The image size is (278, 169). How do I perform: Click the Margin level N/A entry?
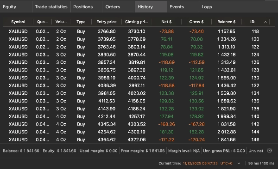[184, 151]
